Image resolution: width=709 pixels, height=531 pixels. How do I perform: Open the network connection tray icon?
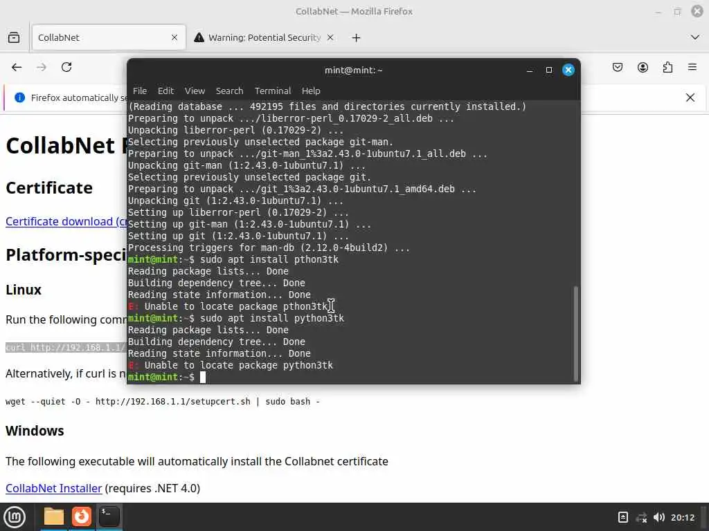(641, 517)
